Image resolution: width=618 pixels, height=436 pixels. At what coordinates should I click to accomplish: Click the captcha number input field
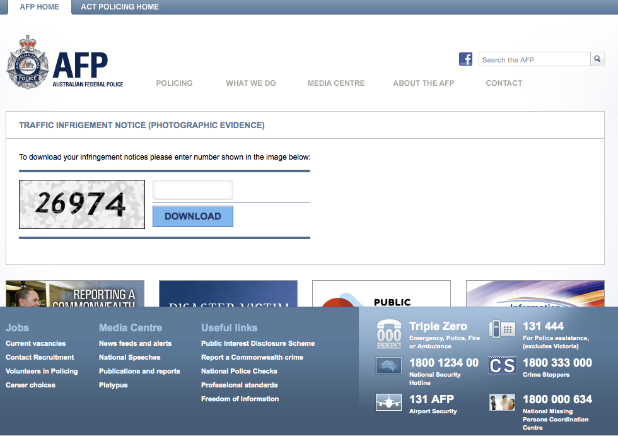[x=193, y=190]
